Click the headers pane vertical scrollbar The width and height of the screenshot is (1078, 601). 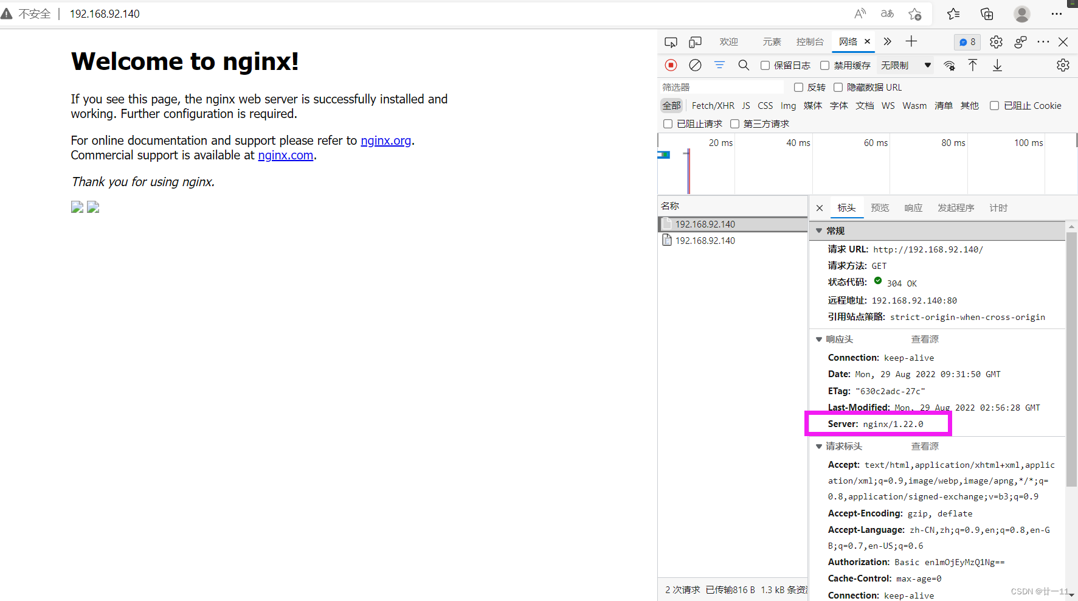(x=1072, y=359)
